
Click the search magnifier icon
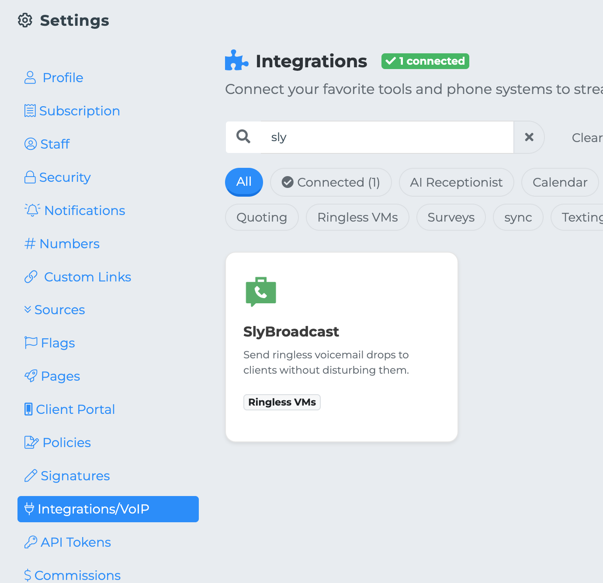click(243, 137)
